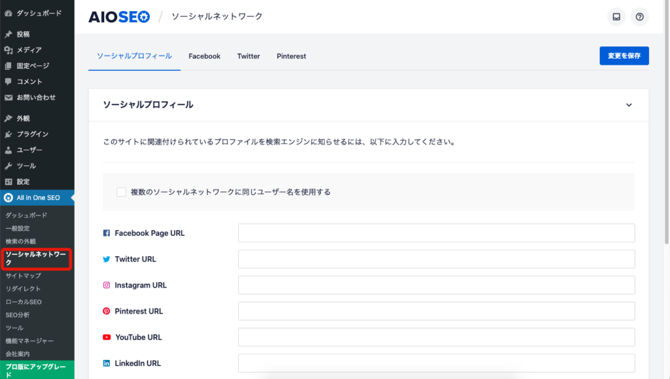Focus the YouTube URL input field

pos(436,337)
